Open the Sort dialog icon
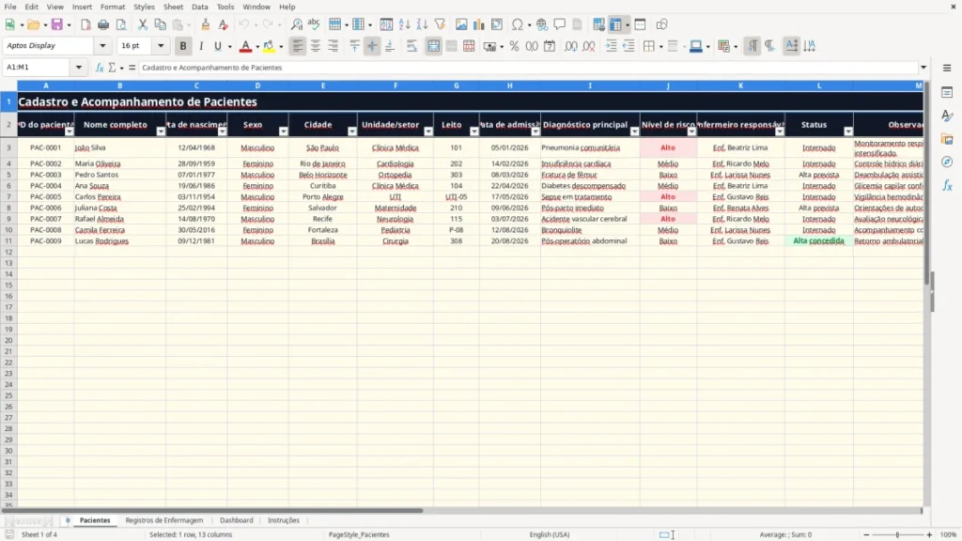This screenshot has width=962, height=541. [386, 24]
